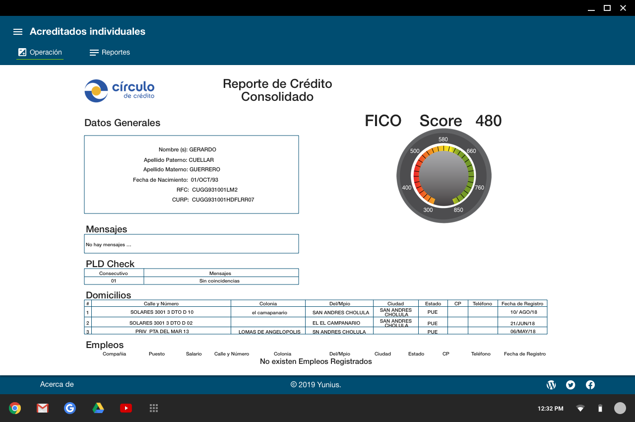This screenshot has height=422, width=635.
Task: Click the 12:32 PM clock
Action: pyautogui.click(x=550, y=409)
